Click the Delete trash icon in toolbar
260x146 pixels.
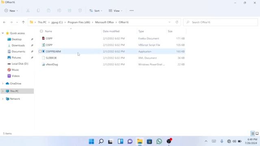(80, 11)
